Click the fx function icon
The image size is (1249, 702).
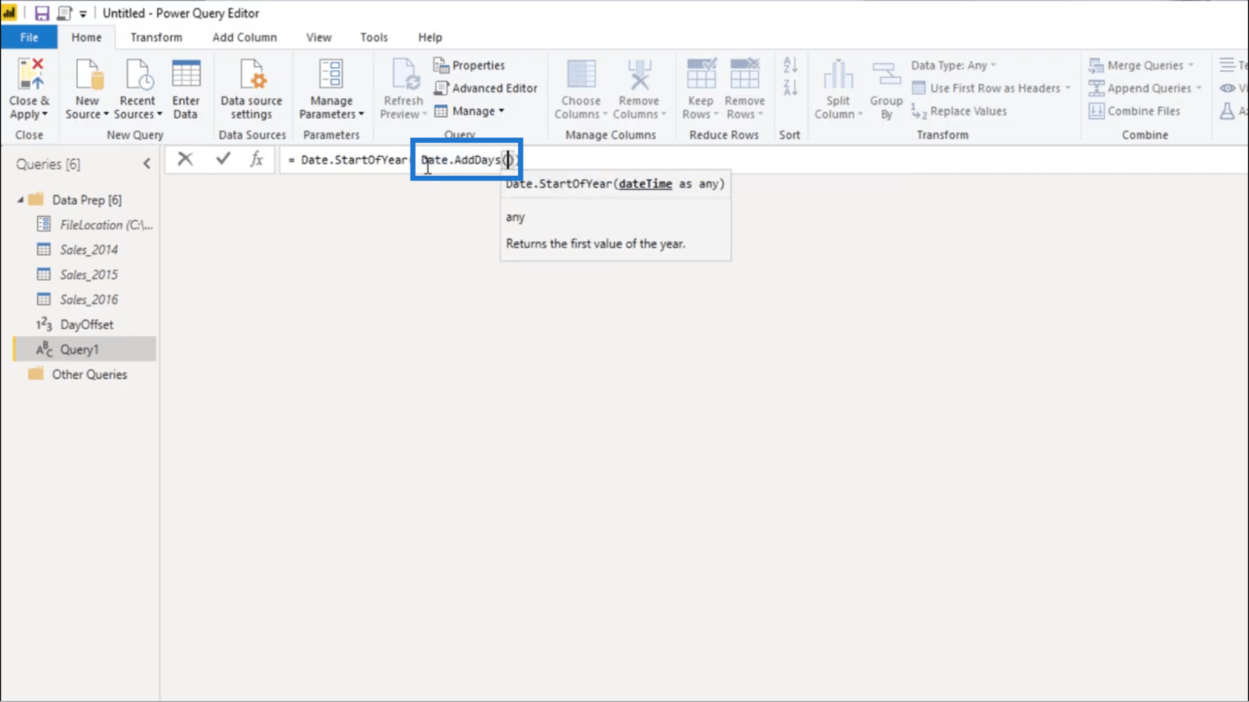click(256, 159)
